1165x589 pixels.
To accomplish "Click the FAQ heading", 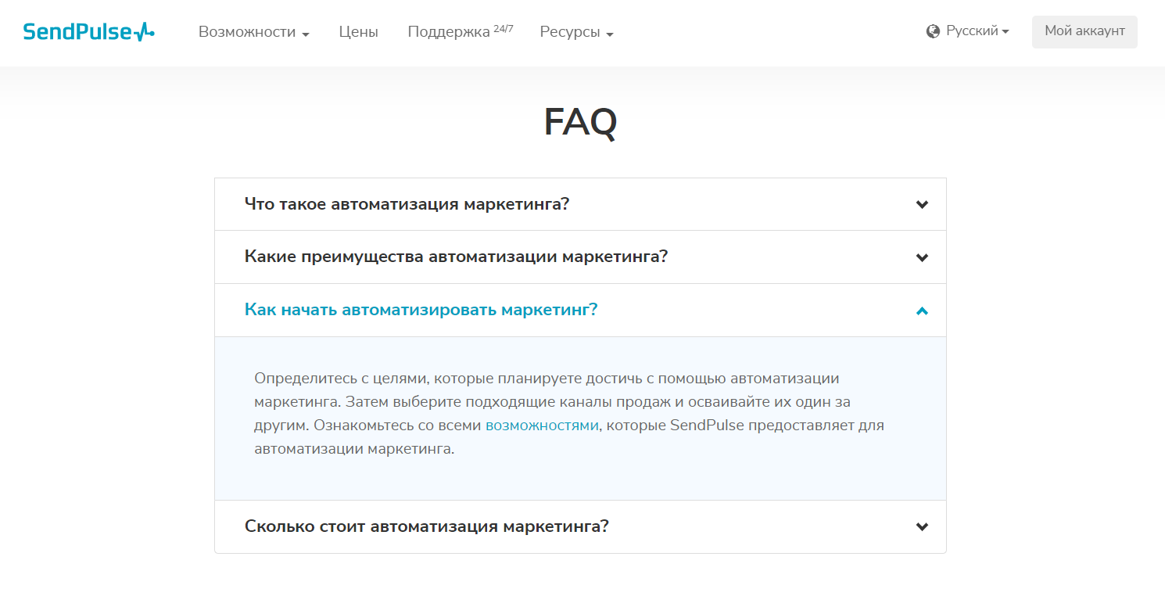I will 581,122.
